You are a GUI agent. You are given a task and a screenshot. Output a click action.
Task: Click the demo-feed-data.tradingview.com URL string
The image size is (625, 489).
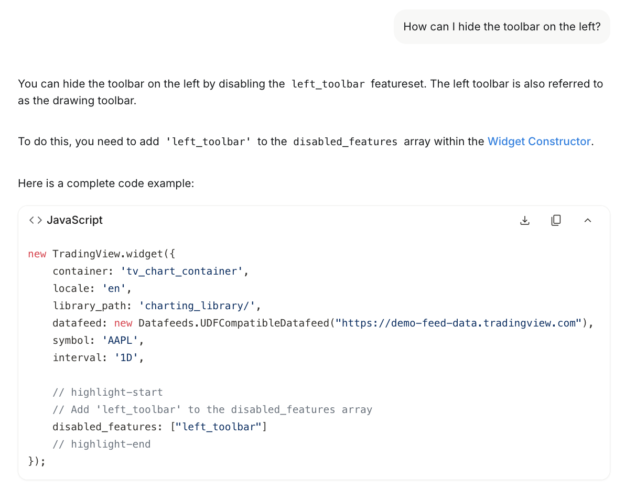click(462, 323)
